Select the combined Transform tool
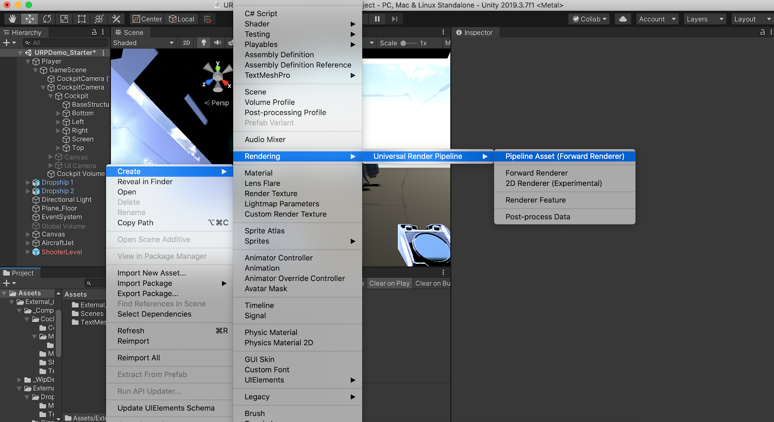This screenshot has width=774, height=422. (x=99, y=19)
